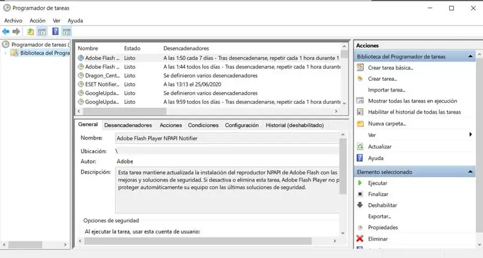483x258 pixels.
Task: Click the green Ejecutar play icon
Action: (x=360, y=183)
